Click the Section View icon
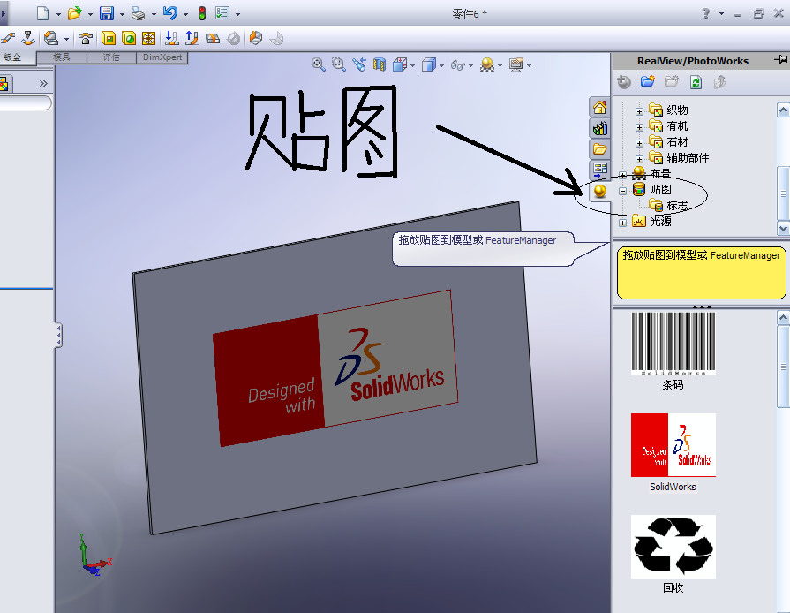Screen dimensions: 790x613 (380, 64)
